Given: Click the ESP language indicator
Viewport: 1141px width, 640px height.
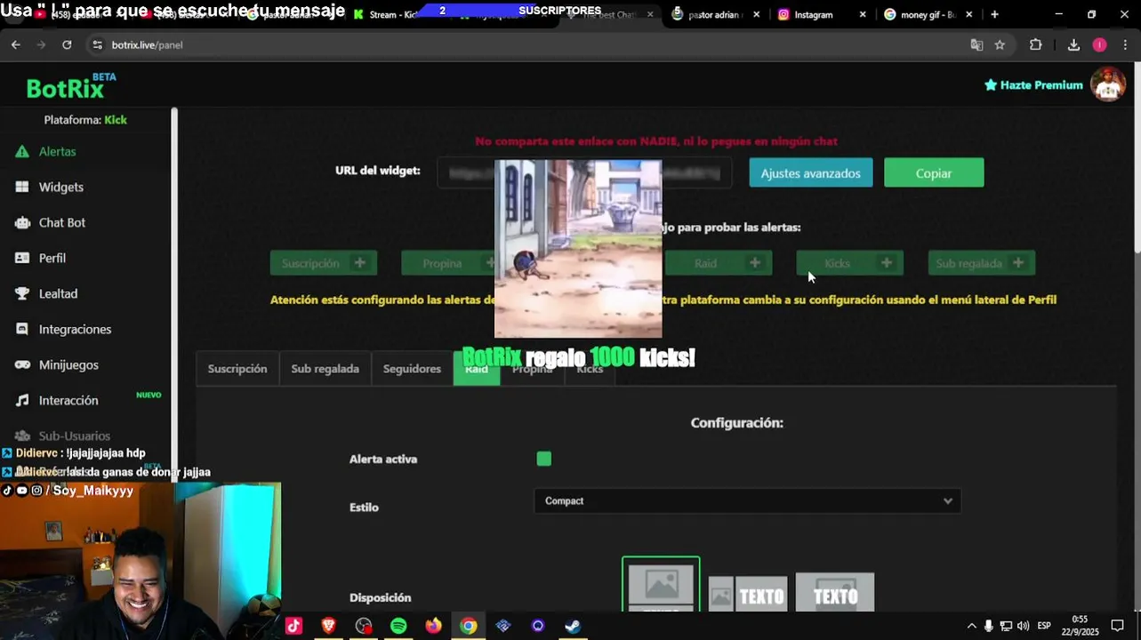Looking at the screenshot, I should click(x=1044, y=626).
